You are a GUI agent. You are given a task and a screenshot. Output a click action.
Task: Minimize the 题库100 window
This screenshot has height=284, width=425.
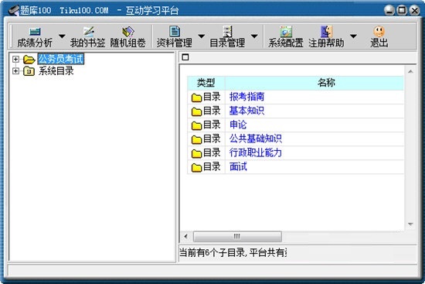point(389,10)
